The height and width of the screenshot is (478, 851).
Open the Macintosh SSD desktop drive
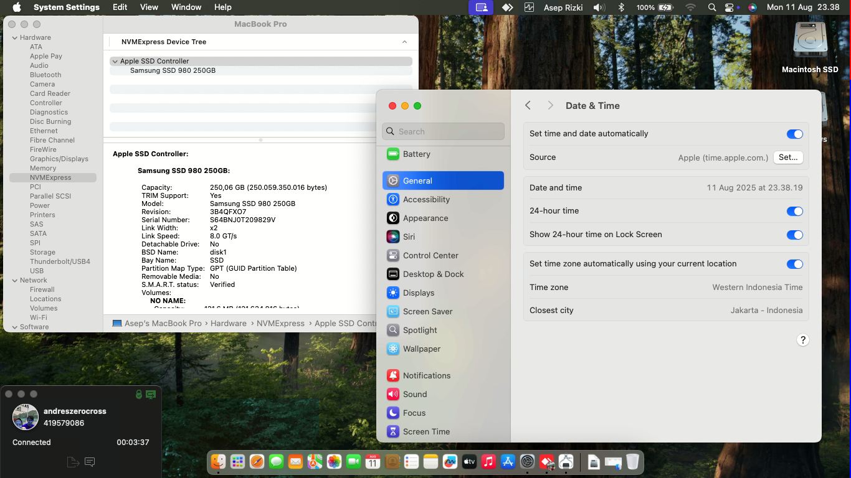pyautogui.click(x=810, y=42)
